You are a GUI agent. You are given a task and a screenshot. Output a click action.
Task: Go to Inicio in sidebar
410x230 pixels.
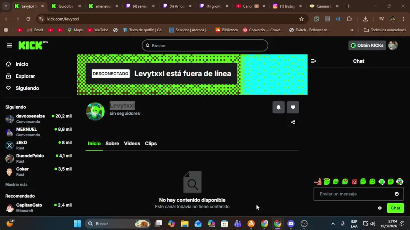coord(17,64)
